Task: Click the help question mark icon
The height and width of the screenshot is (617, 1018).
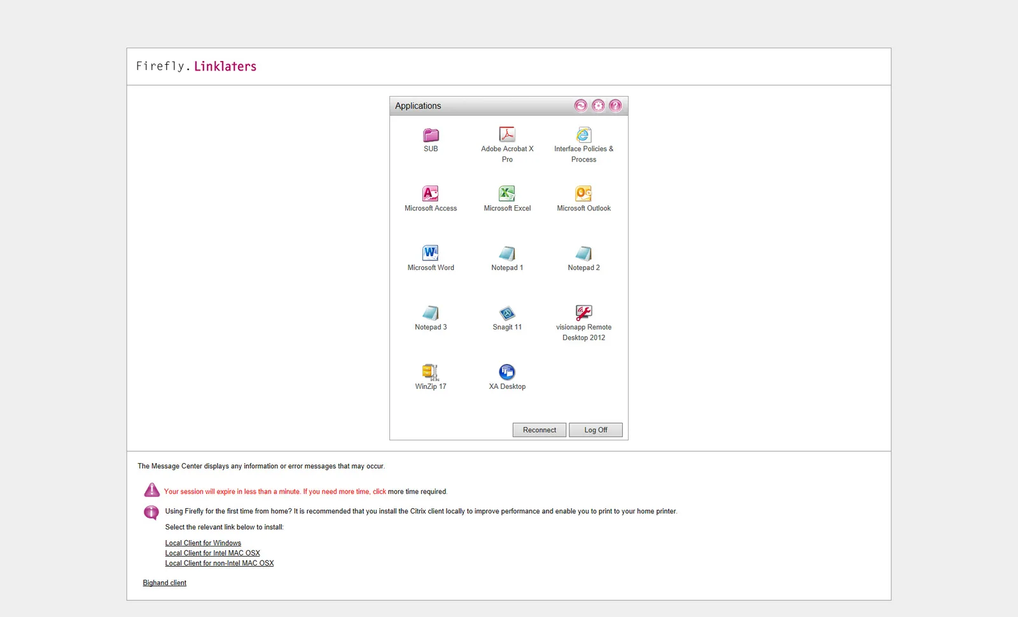Action: tap(615, 105)
